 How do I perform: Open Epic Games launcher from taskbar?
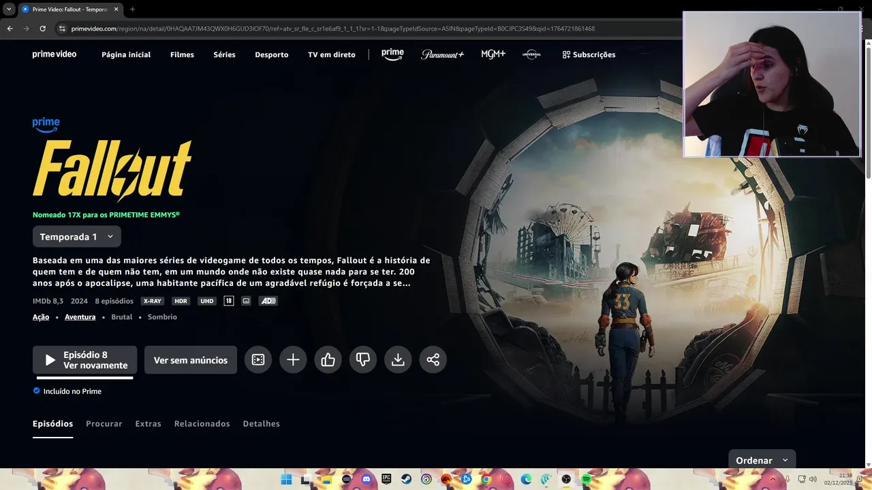tap(386, 480)
